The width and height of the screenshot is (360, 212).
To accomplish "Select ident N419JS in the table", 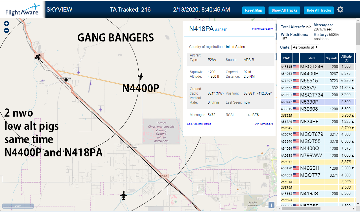I will pyautogui.click(x=309, y=194).
